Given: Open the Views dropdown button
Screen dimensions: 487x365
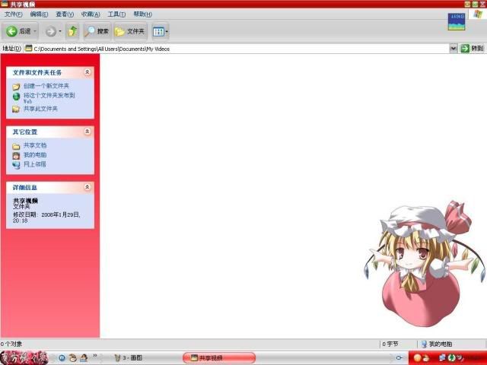Looking at the screenshot, I should (161, 31).
